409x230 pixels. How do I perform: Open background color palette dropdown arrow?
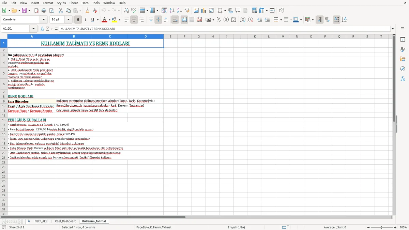click(119, 20)
